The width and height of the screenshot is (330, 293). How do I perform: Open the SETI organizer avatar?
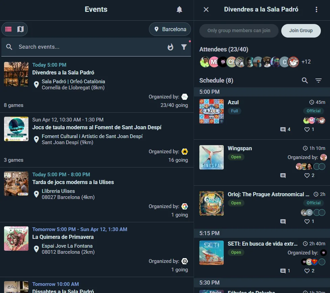[x=323, y=253]
